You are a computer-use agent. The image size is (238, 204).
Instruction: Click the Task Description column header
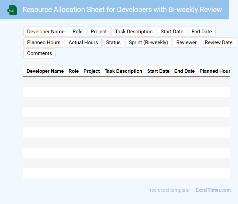tap(123, 71)
